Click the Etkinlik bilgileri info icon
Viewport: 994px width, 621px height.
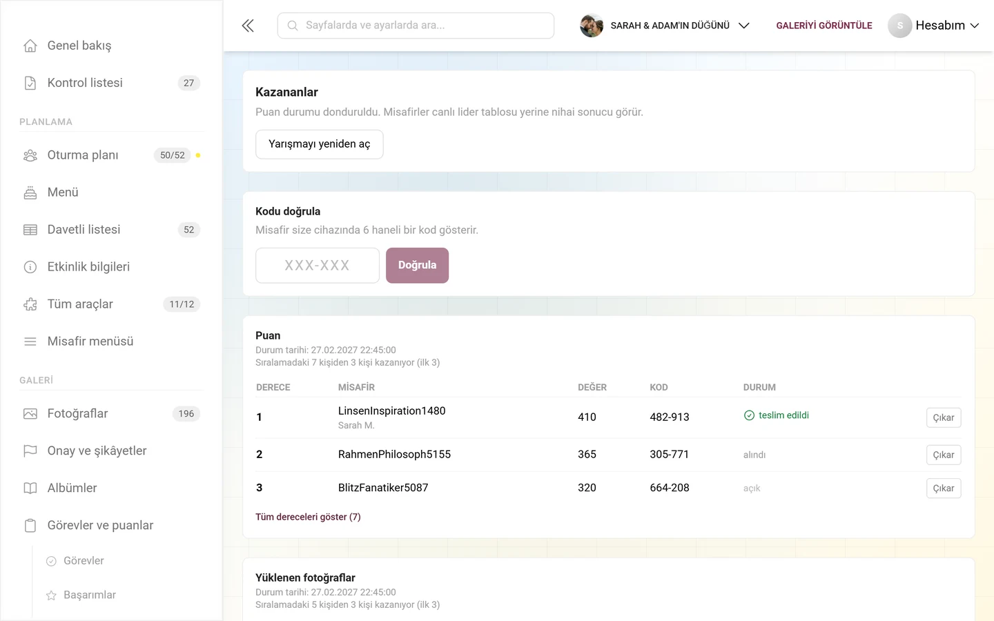tap(30, 267)
